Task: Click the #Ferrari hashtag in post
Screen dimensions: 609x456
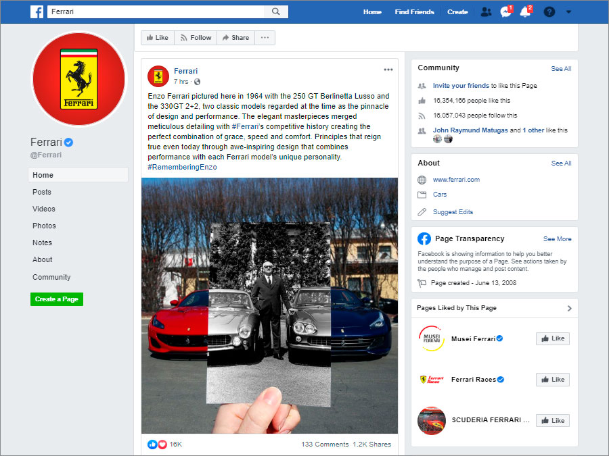Action: click(x=245, y=126)
